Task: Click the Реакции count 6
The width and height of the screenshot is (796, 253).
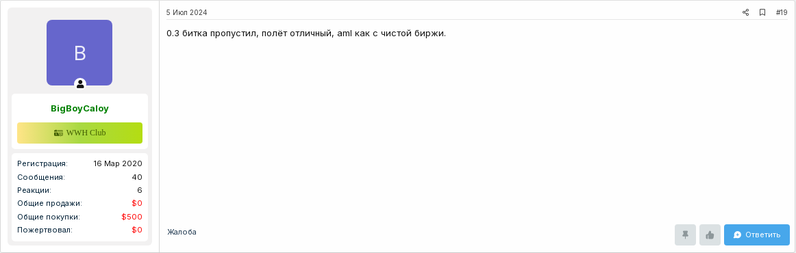Action: 140,190
